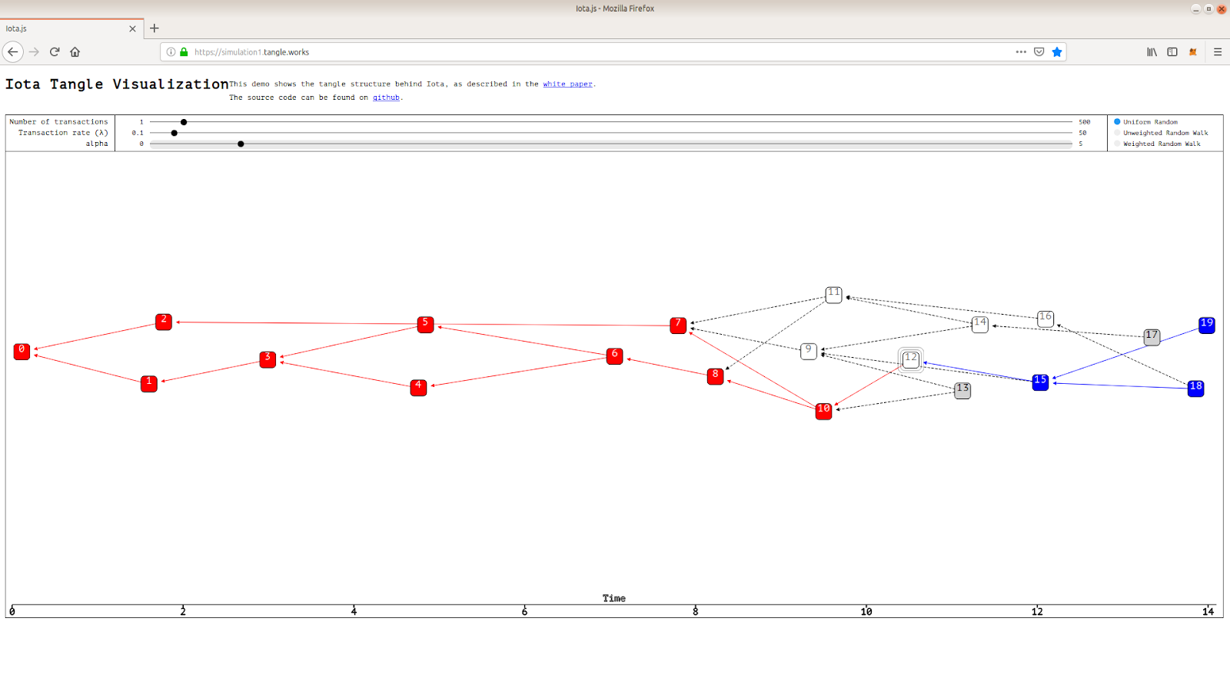The image size is (1230, 691).
Task: Click the forward navigation arrow
Action: click(34, 51)
